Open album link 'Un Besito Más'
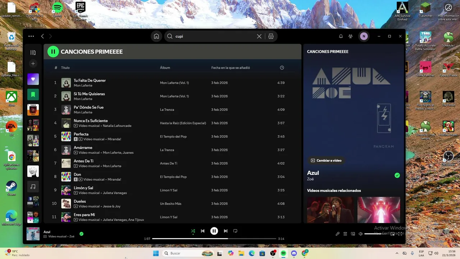 (171, 204)
